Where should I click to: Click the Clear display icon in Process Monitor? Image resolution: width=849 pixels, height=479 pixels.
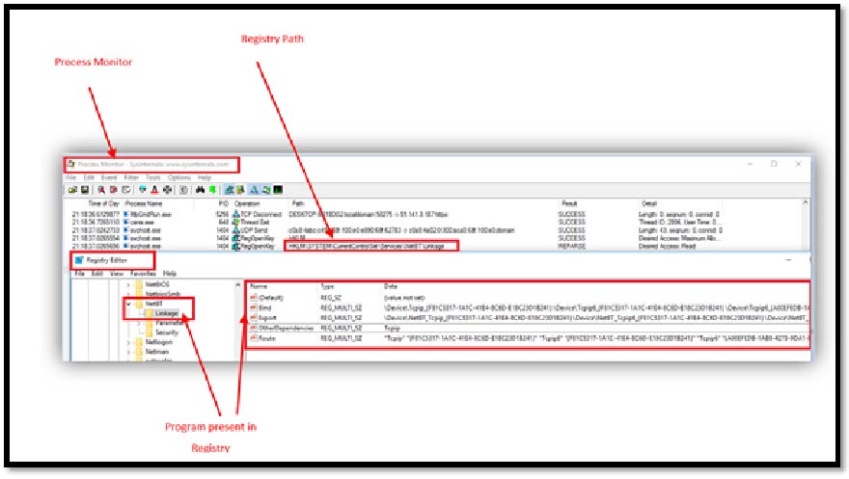[126, 190]
